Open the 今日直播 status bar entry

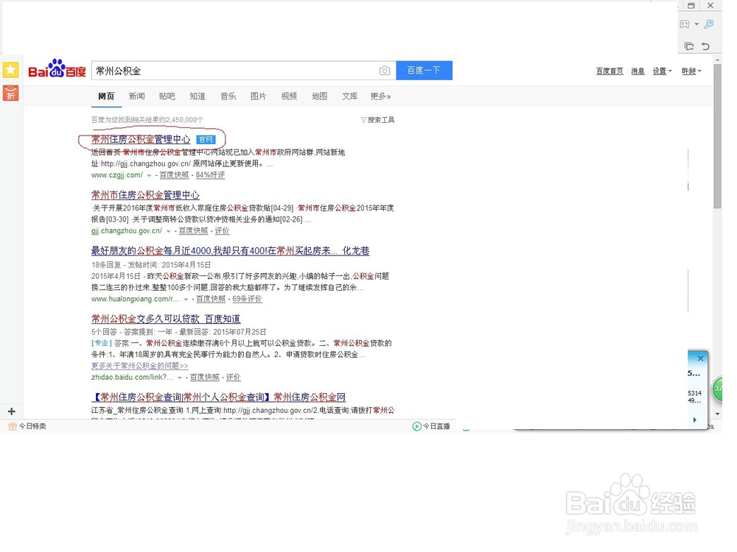pyautogui.click(x=431, y=426)
